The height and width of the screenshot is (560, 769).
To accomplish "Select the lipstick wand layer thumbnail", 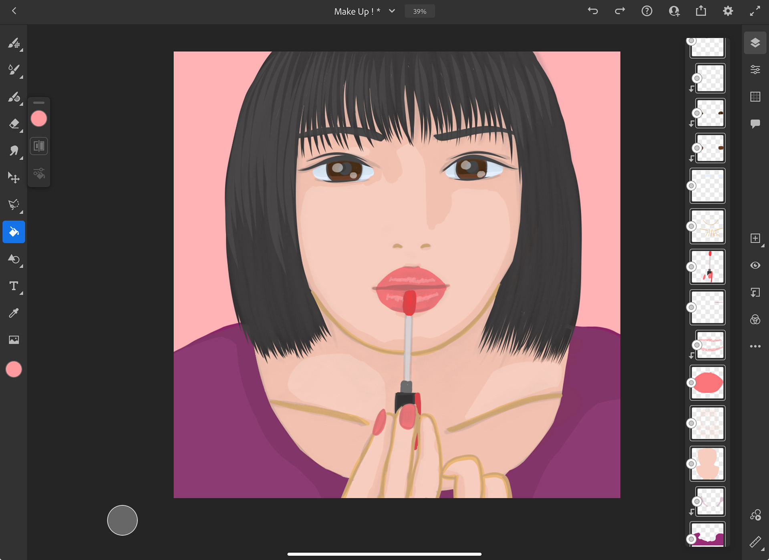I will [708, 267].
